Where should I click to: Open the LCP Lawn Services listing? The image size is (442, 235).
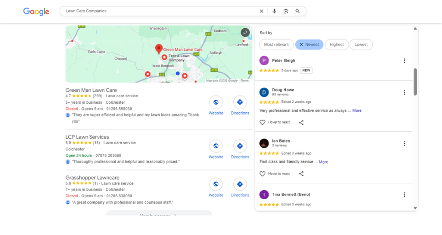87,137
